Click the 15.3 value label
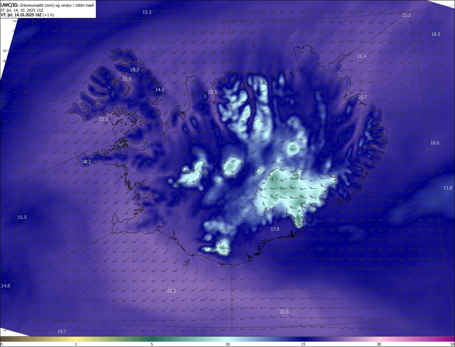The width and height of the screenshot is (455, 347). [x=147, y=12]
